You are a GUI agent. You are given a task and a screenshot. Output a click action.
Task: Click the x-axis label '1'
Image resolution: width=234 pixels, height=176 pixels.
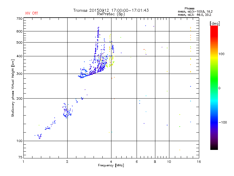coord(23,162)
